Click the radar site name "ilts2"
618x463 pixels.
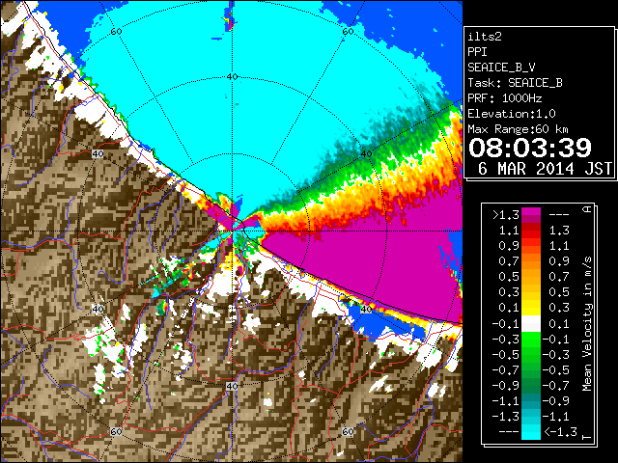(x=485, y=37)
